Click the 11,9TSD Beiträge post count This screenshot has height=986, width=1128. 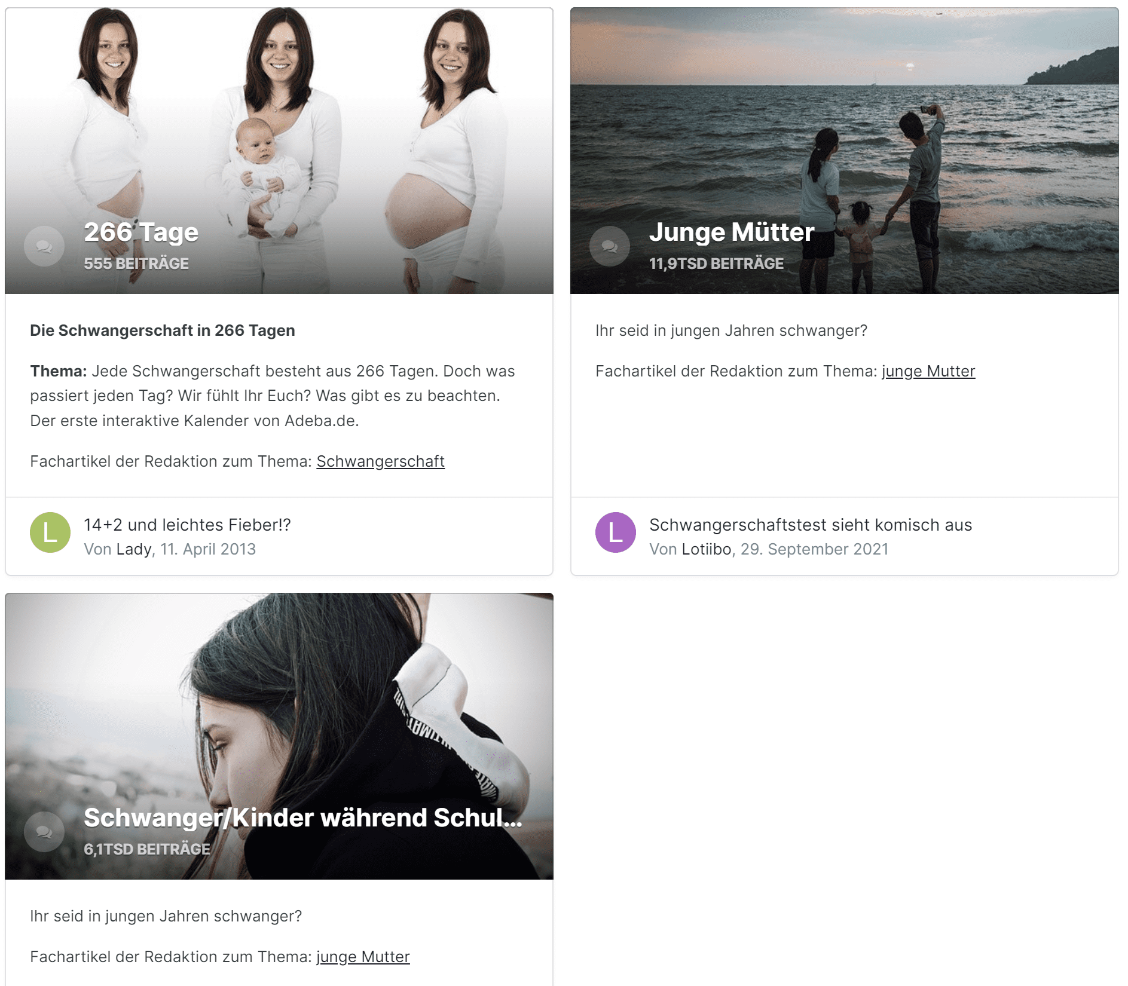[716, 264]
